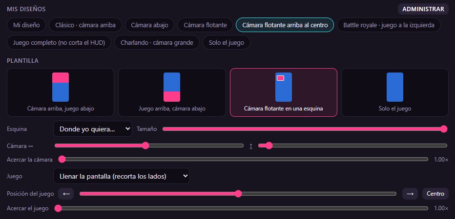Select 'Charlando · cámara grande' layout

[157, 42]
